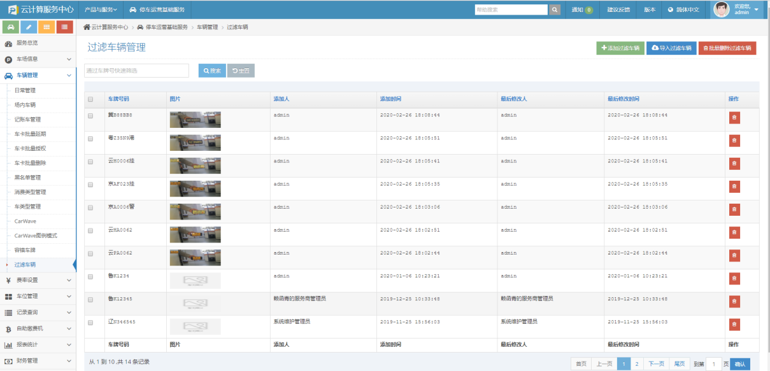Click the blue pencil edit shortcut icon
The height and width of the screenshot is (371, 770).
tap(29, 27)
